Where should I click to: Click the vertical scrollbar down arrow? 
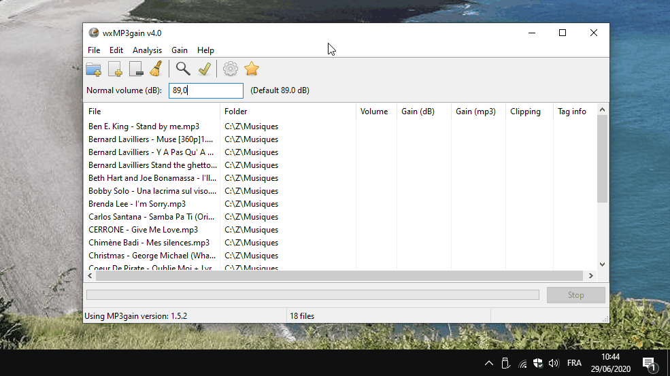[x=603, y=264]
